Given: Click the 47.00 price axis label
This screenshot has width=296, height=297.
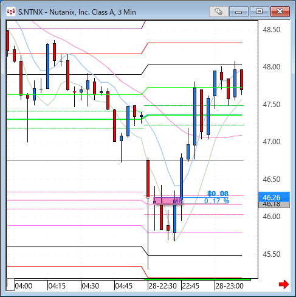Looking at the screenshot, I should [x=271, y=142].
